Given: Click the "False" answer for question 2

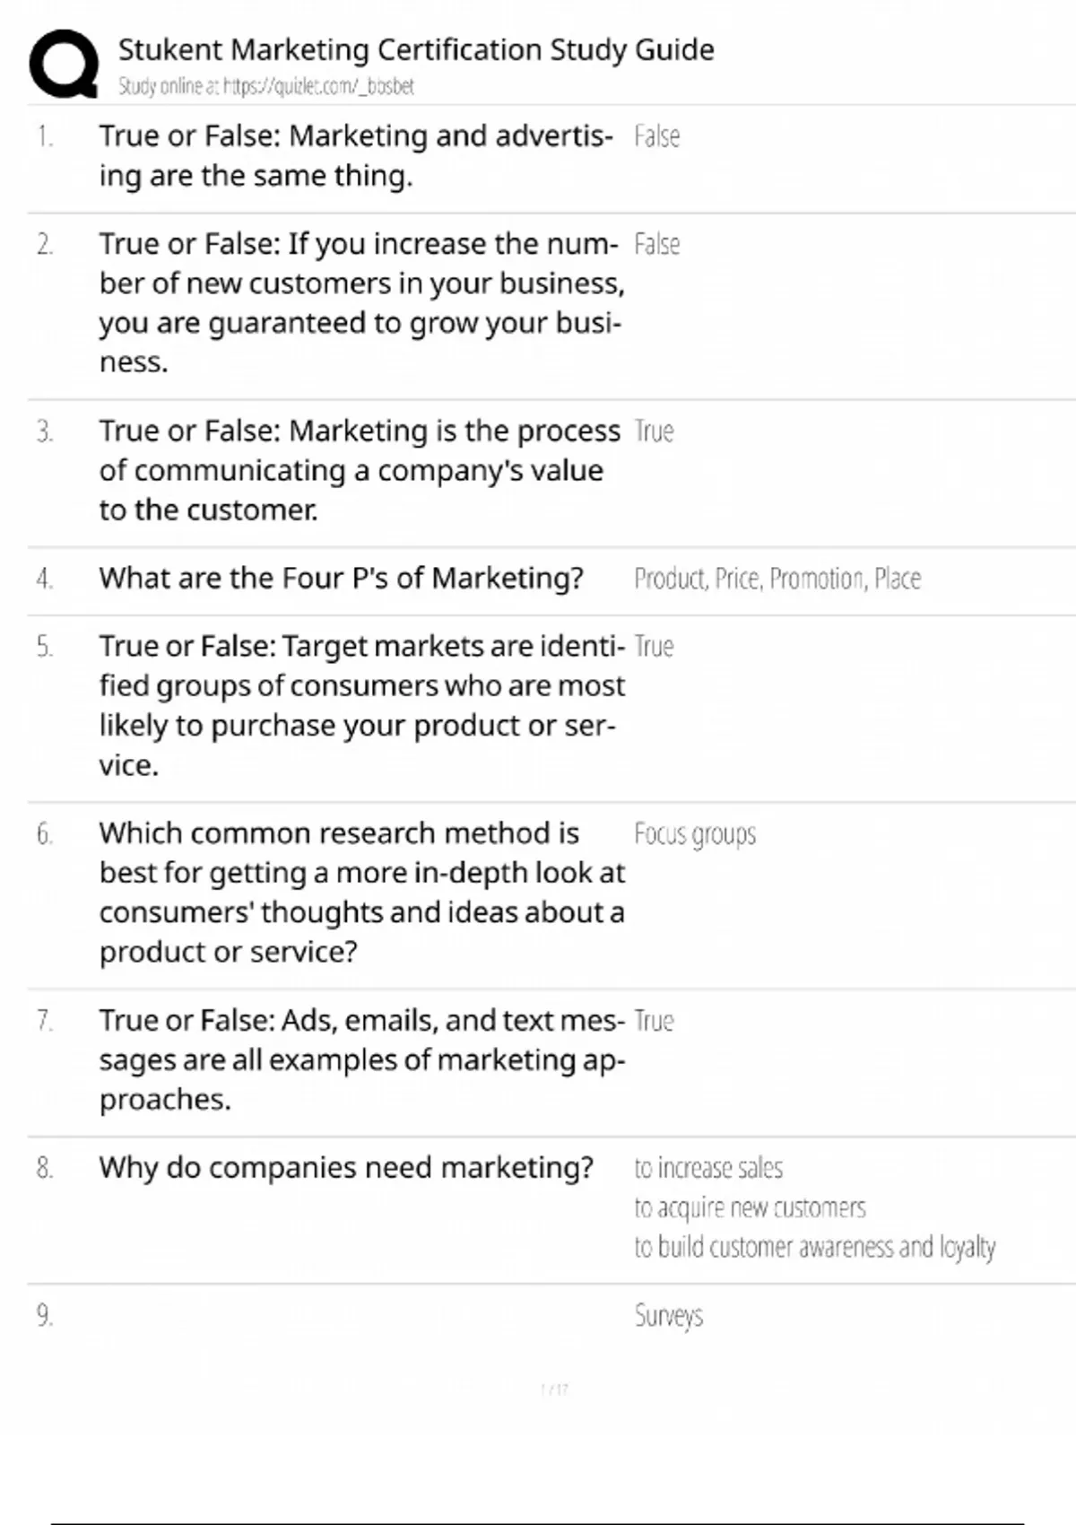Looking at the screenshot, I should [656, 245].
